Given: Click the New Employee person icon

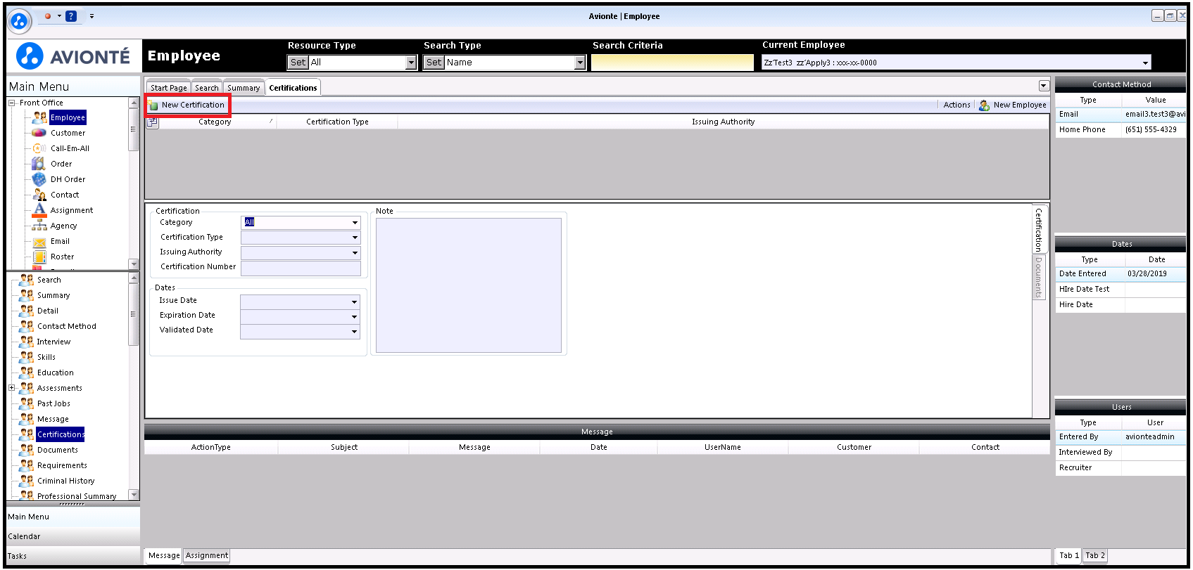Looking at the screenshot, I should (x=984, y=105).
